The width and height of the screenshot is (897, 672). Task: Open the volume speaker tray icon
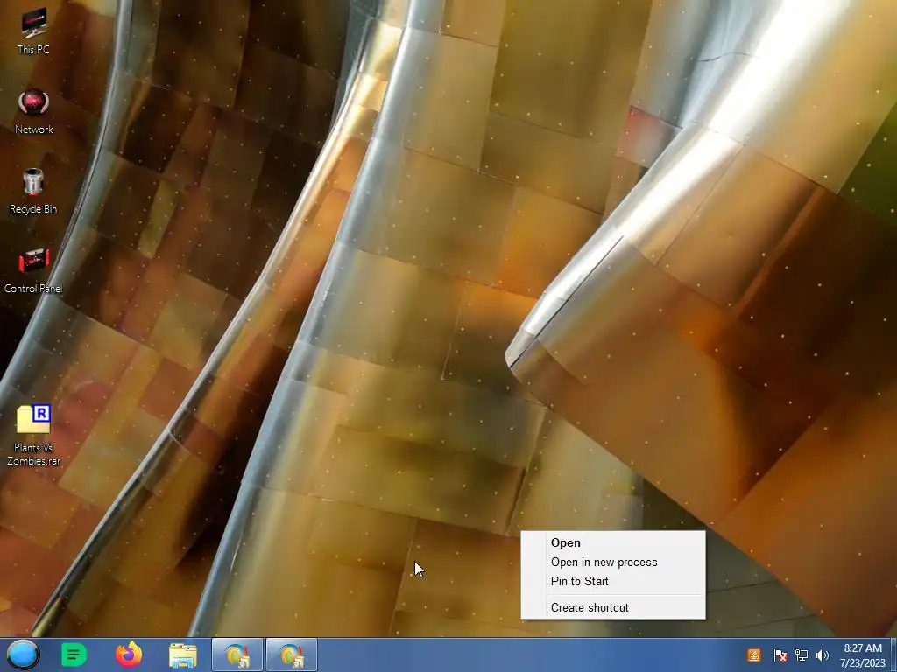823,655
